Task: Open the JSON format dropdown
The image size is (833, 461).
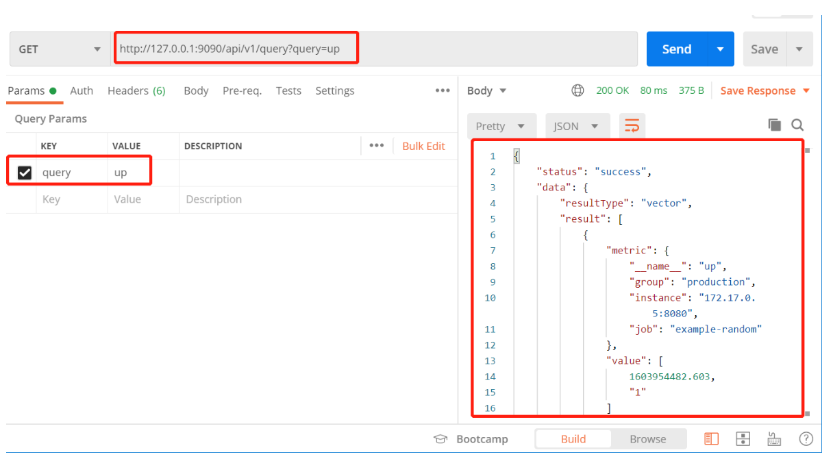Action: click(577, 126)
